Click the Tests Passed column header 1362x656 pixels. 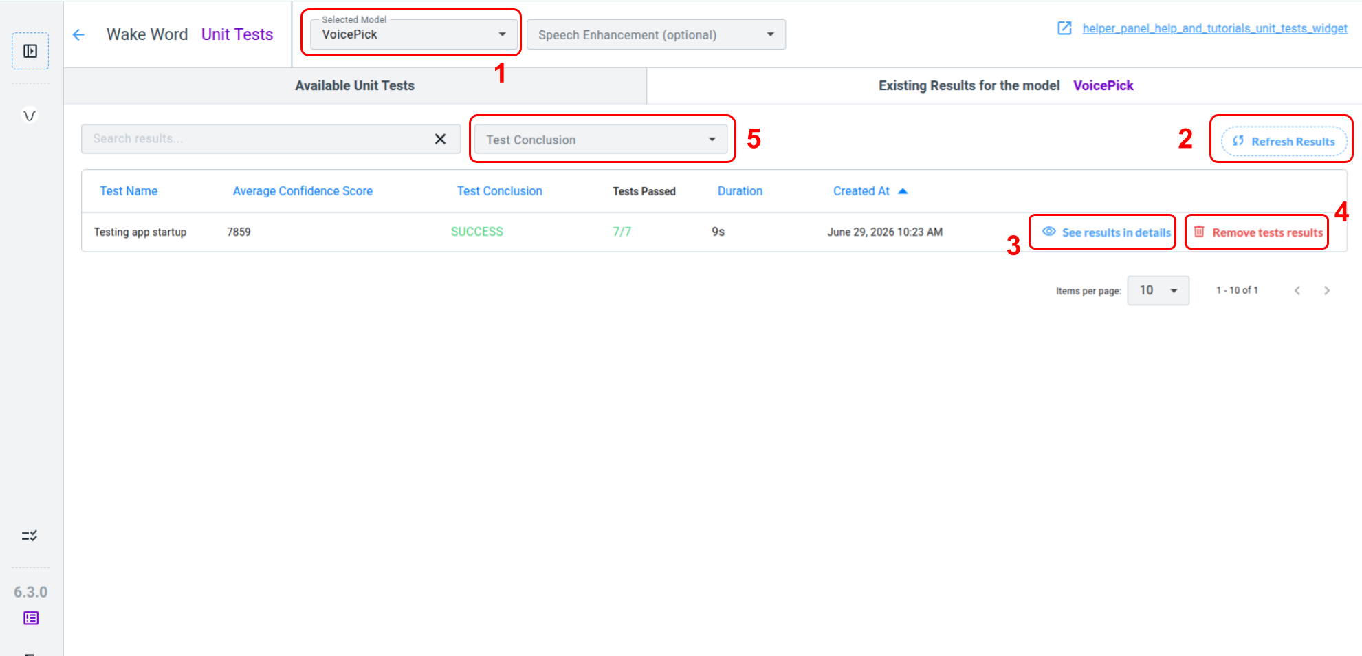click(x=644, y=191)
